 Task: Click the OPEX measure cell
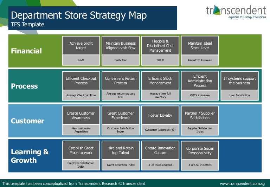click(160, 60)
